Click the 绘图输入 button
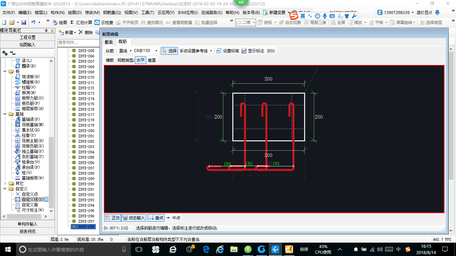The height and width of the screenshot is (256, 456). coord(27,44)
